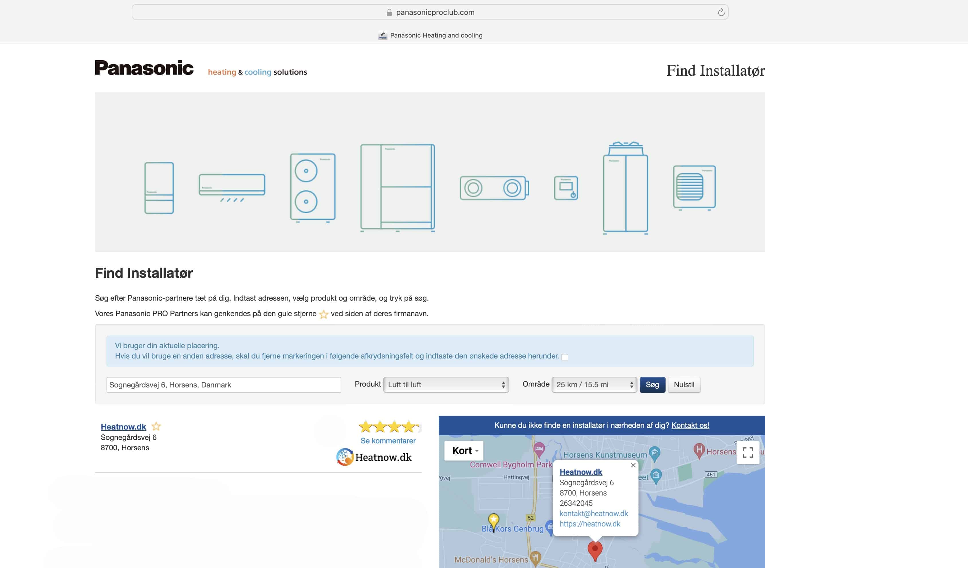Uncheck the current location checkbox
Image resolution: width=968 pixels, height=568 pixels.
tap(565, 357)
